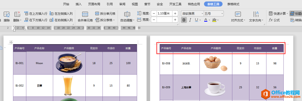Click the coffee cup image in BJ-009 row

[215, 88]
